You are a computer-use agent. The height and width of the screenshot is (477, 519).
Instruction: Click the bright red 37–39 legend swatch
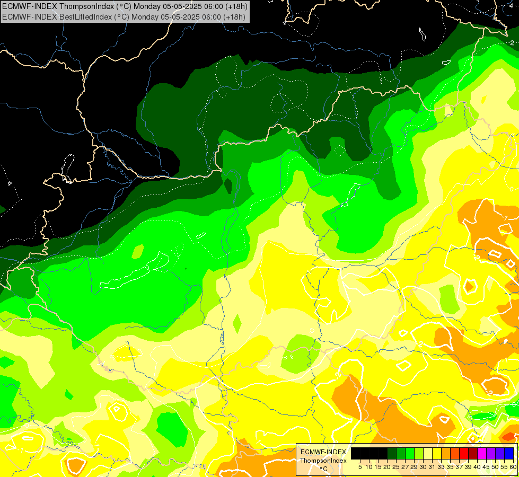click(464, 454)
